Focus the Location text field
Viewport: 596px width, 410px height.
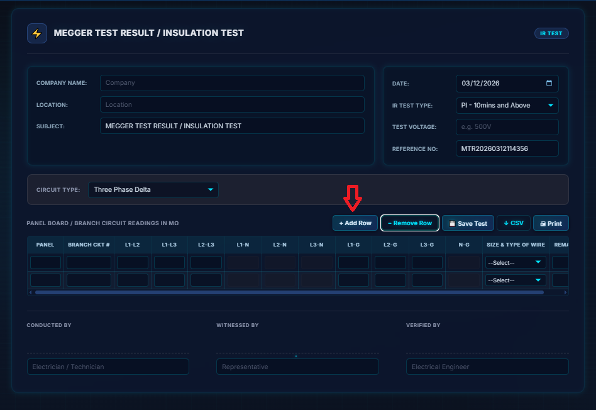pos(232,104)
